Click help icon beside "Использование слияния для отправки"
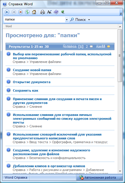This screenshot has height=183, width=125. click(x=9, y=114)
